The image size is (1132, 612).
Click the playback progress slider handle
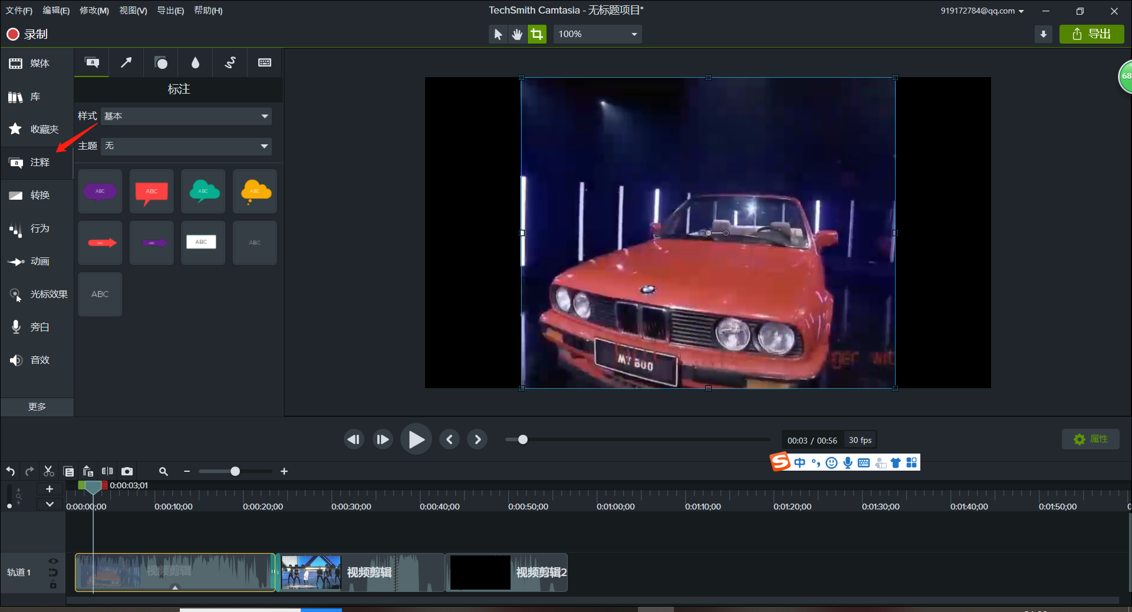pyautogui.click(x=522, y=439)
